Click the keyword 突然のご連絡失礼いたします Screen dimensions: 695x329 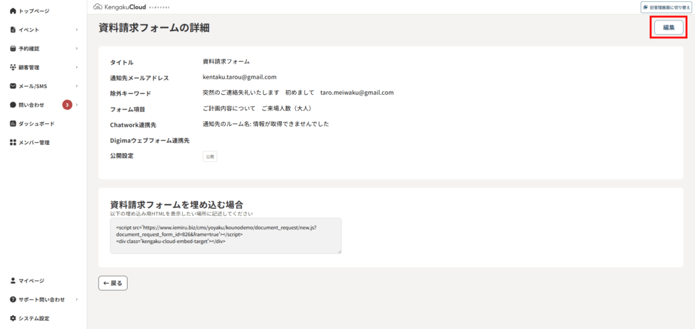tap(241, 93)
